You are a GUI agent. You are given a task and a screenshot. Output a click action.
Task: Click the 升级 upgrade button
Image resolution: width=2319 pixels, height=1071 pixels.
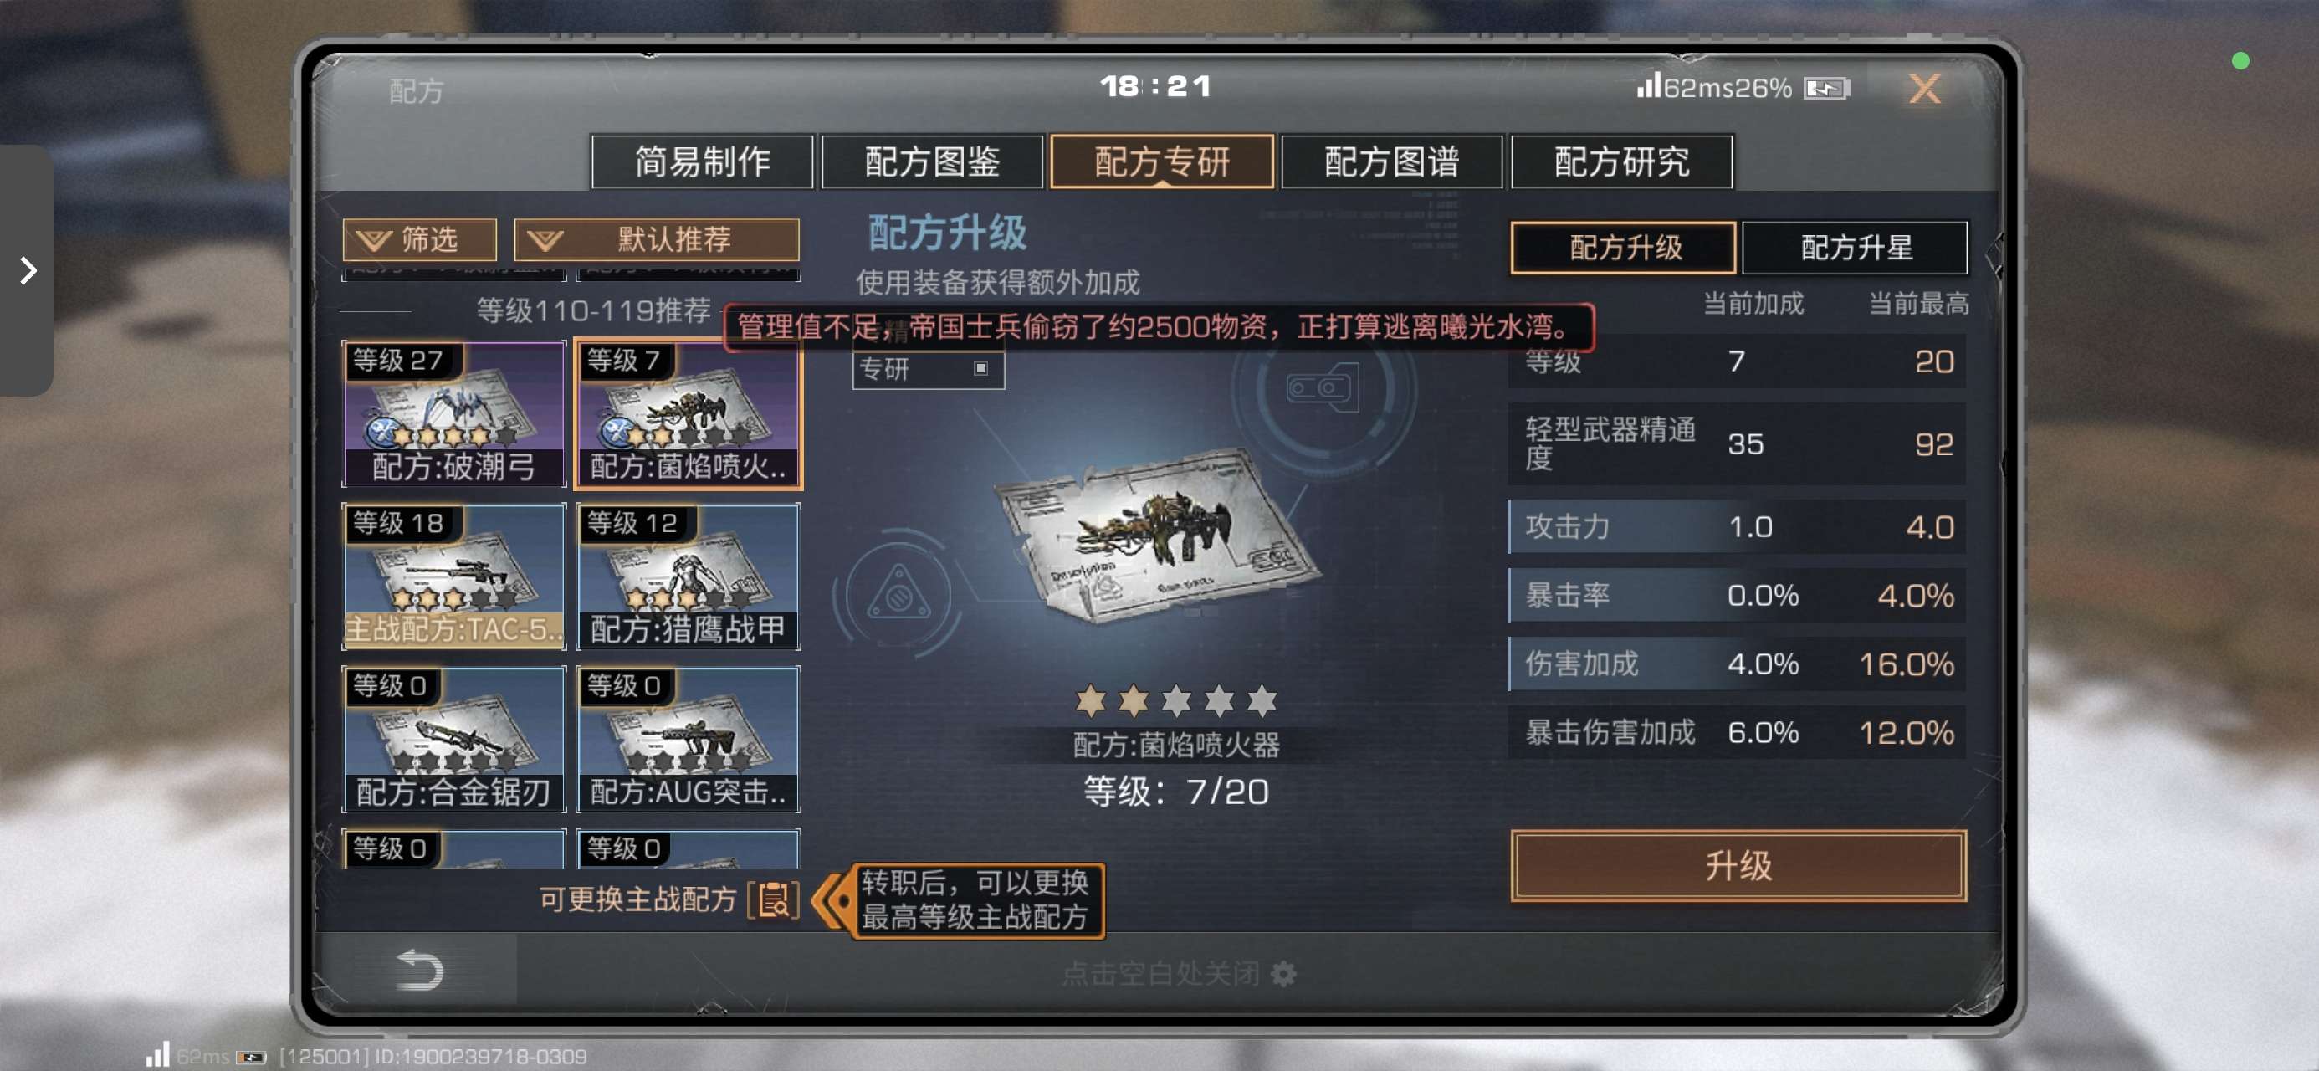coord(1738,866)
